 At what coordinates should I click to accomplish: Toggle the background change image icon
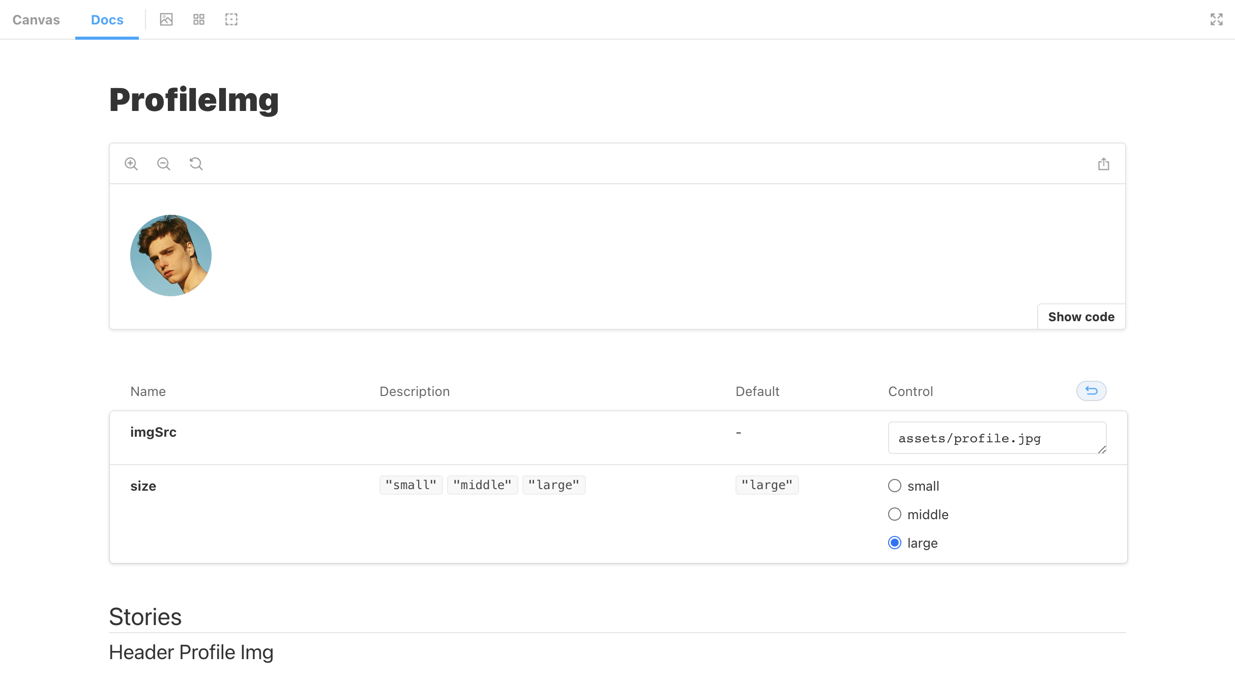166,19
